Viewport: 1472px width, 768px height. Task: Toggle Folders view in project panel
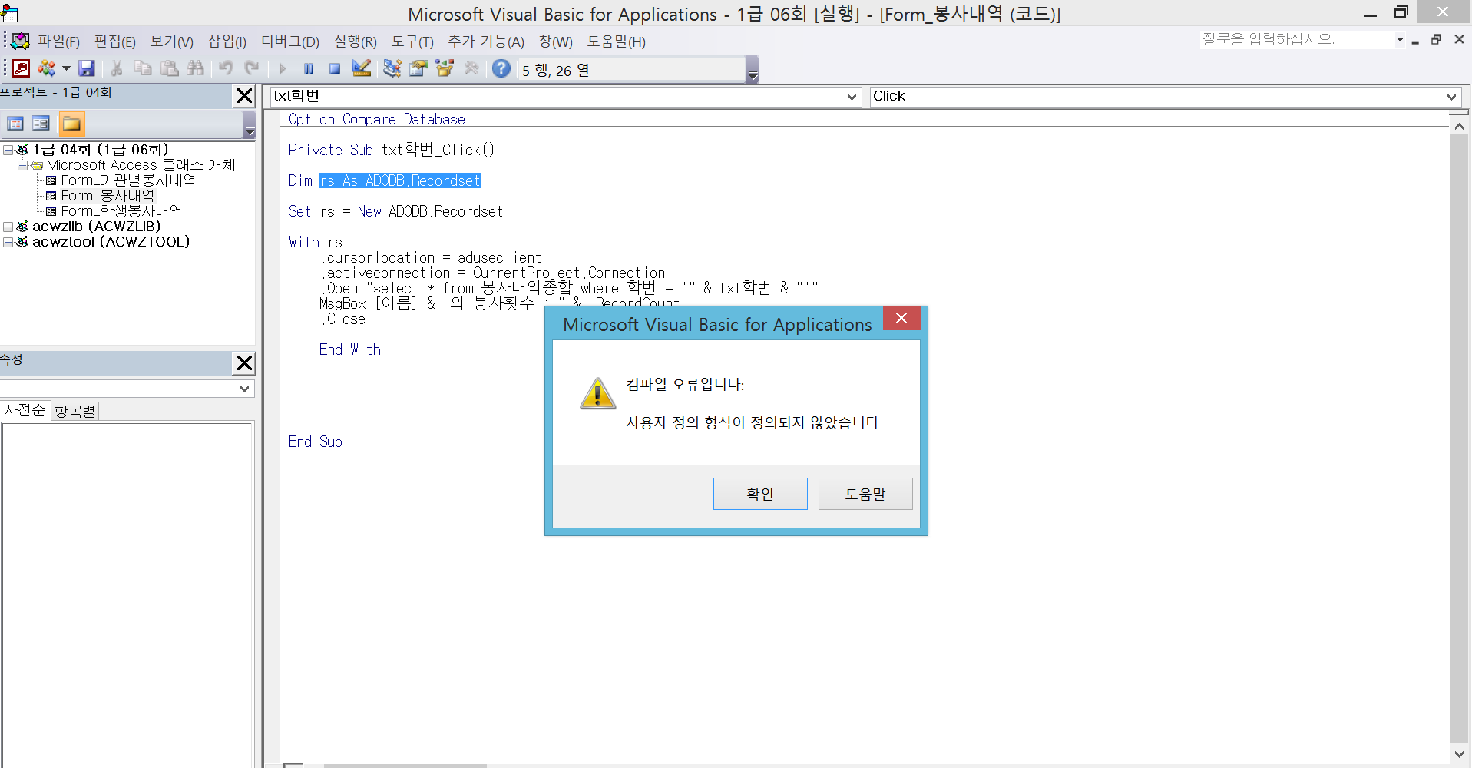click(x=71, y=124)
